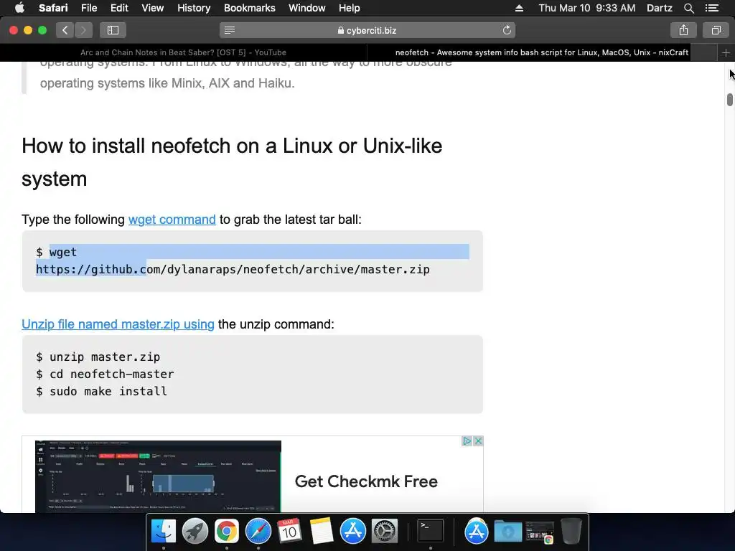Click the Checkmk ad dashboard image

[x=158, y=476]
